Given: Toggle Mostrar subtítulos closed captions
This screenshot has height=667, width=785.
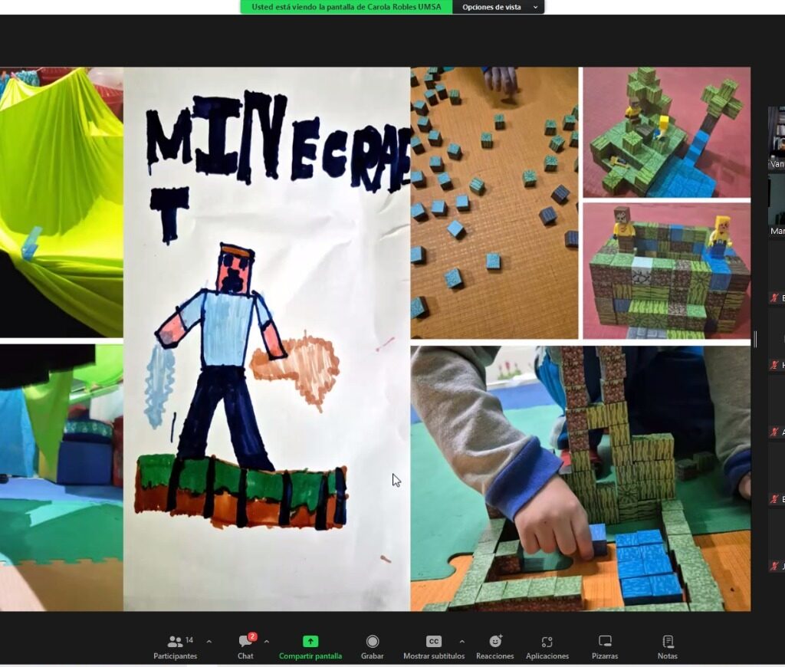Looking at the screenshot, I should 434,646.
